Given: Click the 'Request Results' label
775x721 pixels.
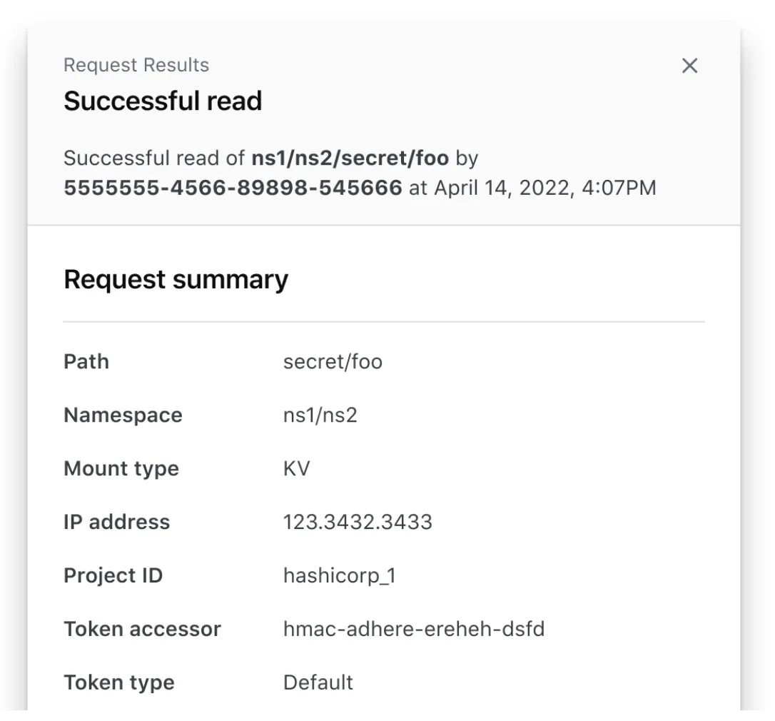Looking at the screenshot, I should [x=136, y=65].
